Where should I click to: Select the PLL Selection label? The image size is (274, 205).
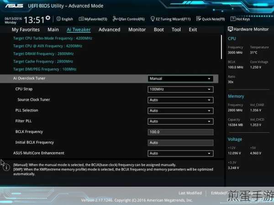tap(27, 110)
